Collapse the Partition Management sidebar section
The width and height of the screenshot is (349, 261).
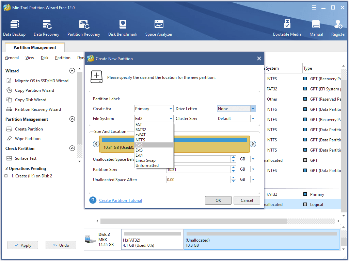click(72, 119)
